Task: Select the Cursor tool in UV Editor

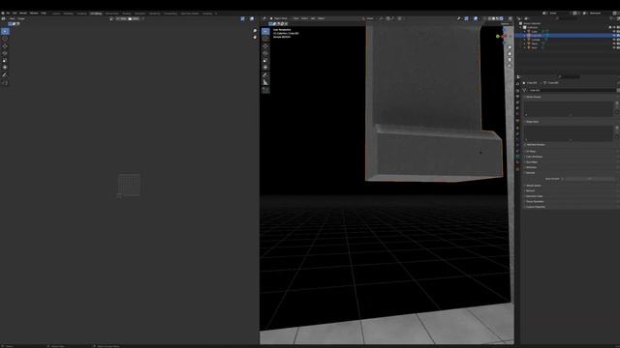Action: (5, 39)
